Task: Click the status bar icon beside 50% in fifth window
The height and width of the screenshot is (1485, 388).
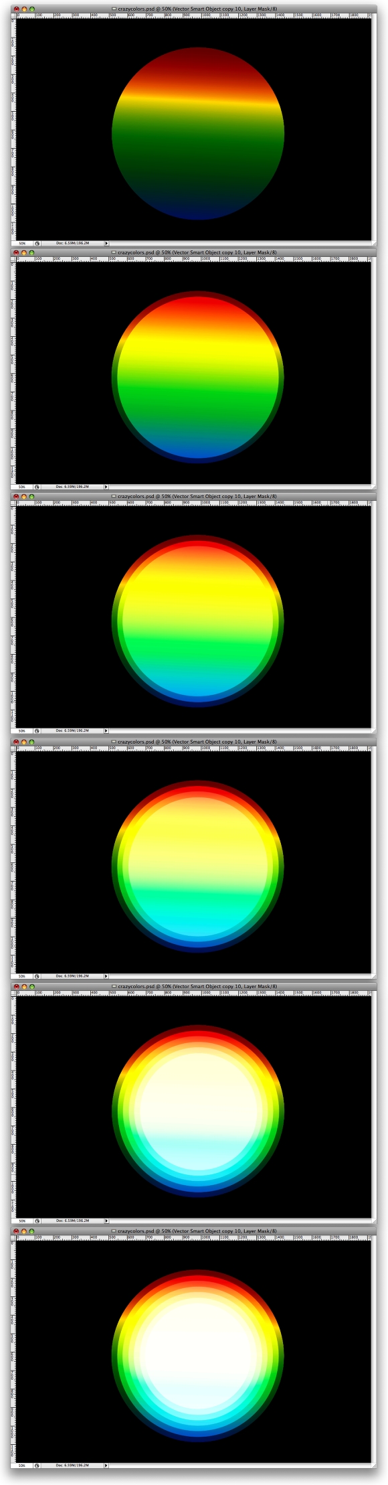Action: tap(37, 1221)
